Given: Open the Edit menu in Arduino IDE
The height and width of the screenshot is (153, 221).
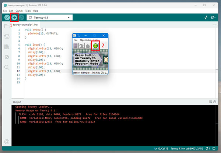Looking at the screenshot, I should (x=11, y=11).
